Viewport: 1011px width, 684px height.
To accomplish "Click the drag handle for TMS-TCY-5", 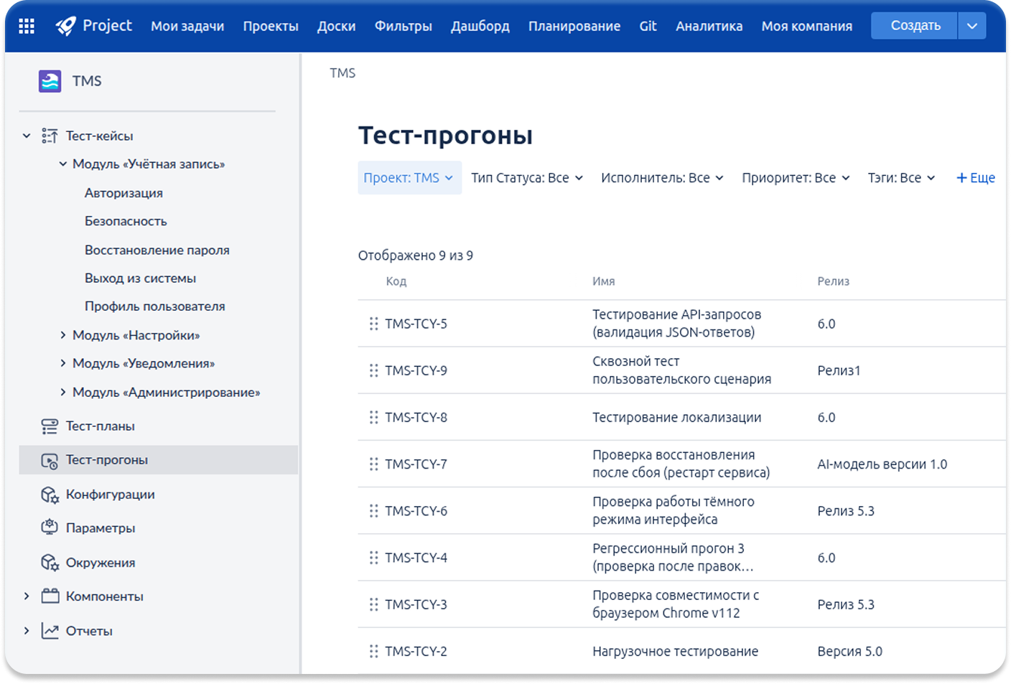I will coord(373,324).
